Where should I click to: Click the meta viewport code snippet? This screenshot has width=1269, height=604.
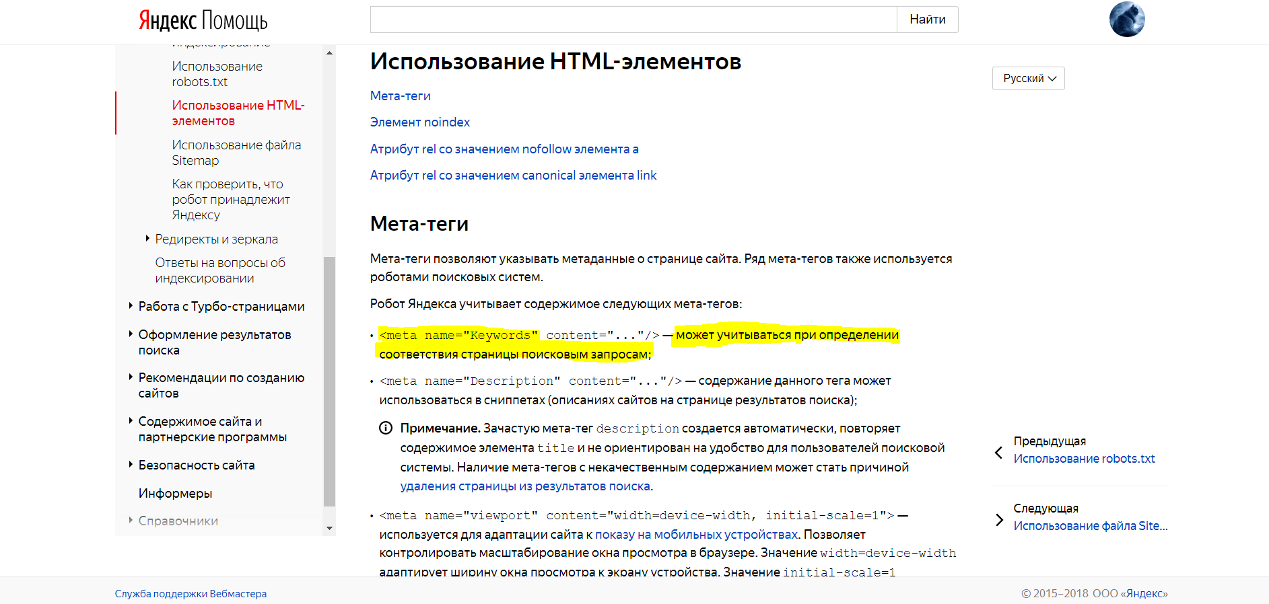(637, 515)
